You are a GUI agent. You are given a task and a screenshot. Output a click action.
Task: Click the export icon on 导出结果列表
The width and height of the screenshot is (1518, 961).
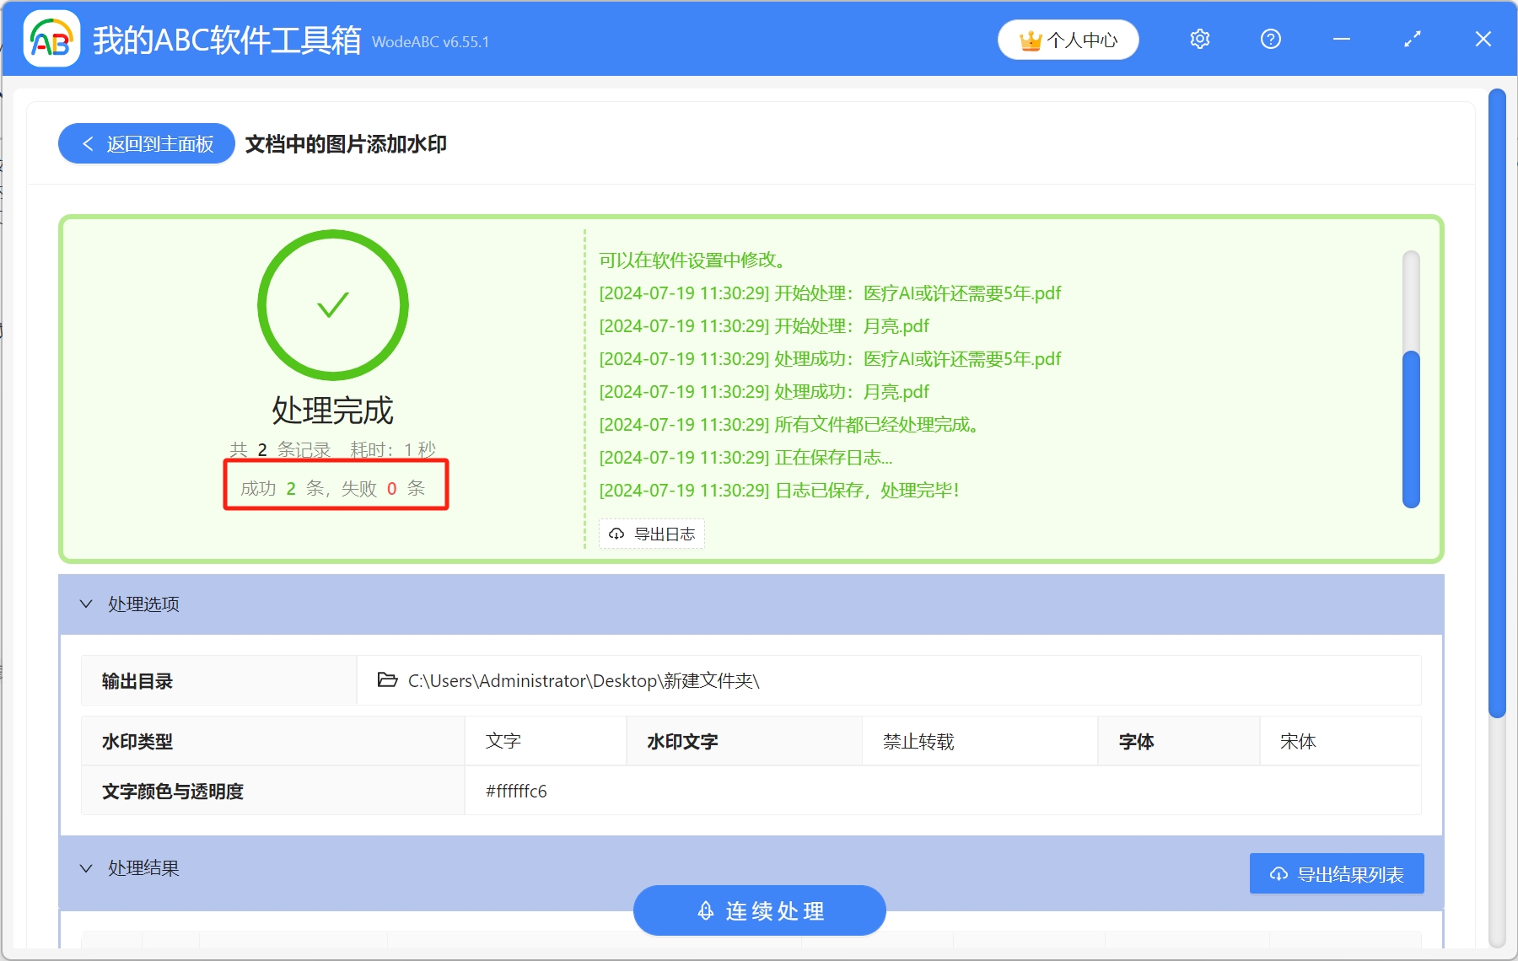click(1278, 874)
